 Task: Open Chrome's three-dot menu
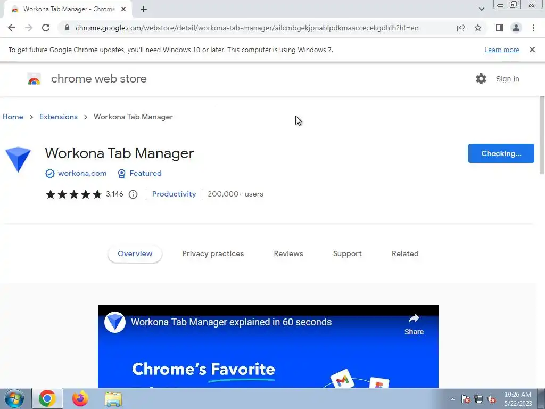coord(533,28)
